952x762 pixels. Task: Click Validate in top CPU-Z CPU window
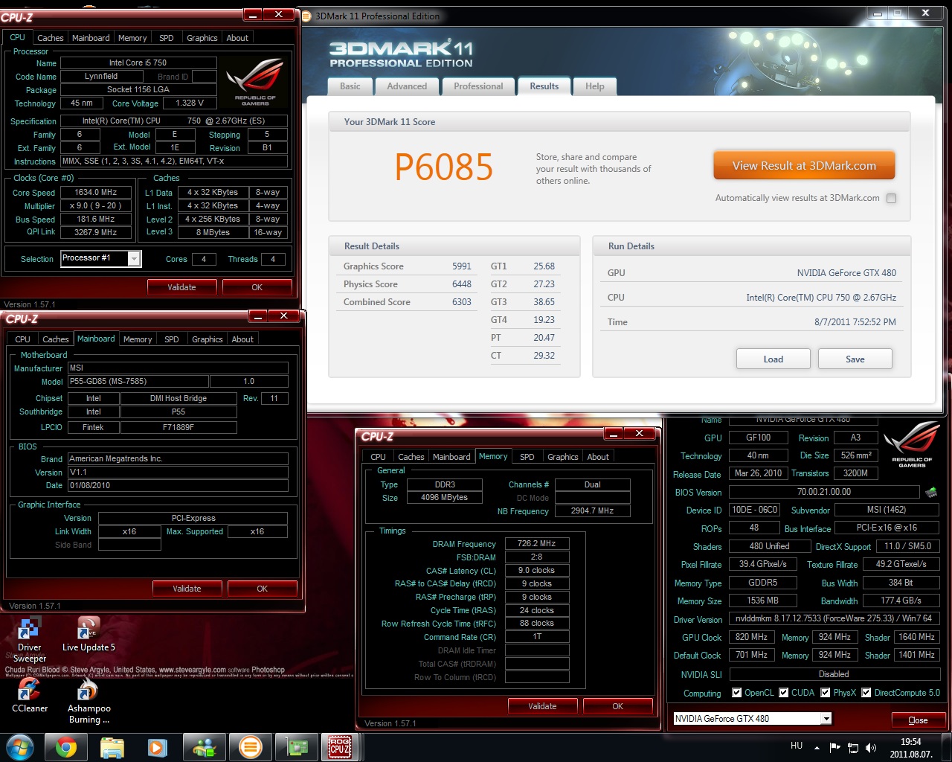181,287
